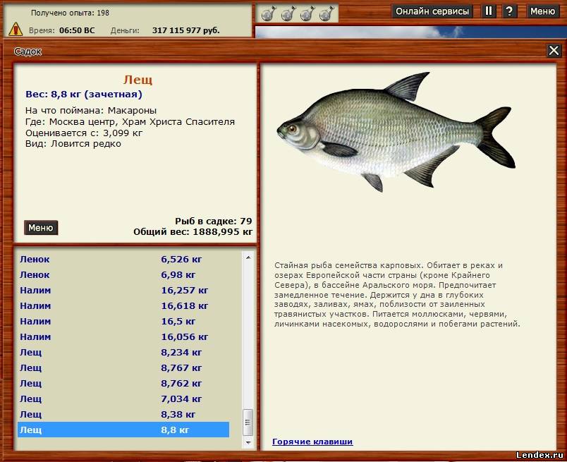Click the yellow warning triangle icon
Viewport: 567px width, 462px height.
[16, 29]
